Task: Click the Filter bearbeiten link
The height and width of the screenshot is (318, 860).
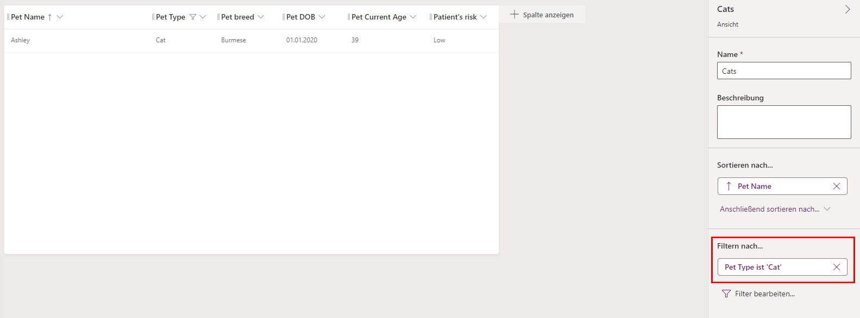Action: 765,294
